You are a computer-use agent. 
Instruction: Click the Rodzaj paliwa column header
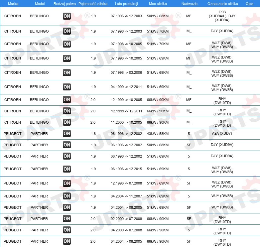[x=65, y=4]
